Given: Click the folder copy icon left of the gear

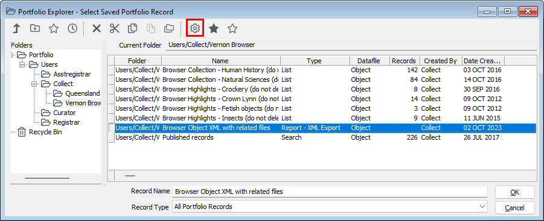Looking at the screenshot, I should (x=169, y=29).
